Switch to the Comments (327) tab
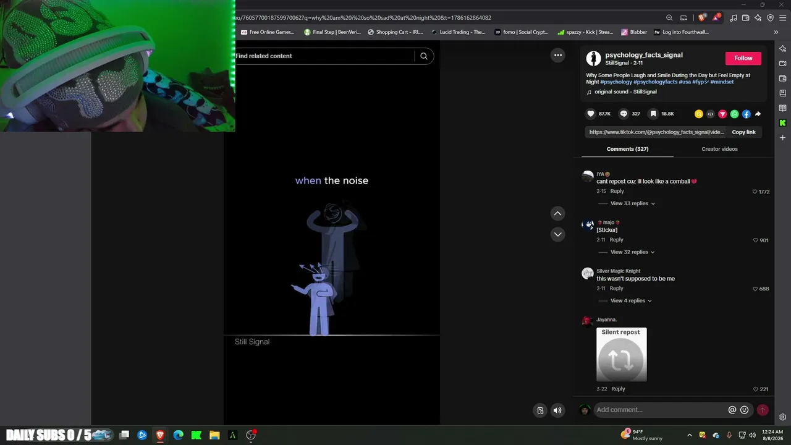The width and height of the screenshot is (791, 445). tap(627, 149)
